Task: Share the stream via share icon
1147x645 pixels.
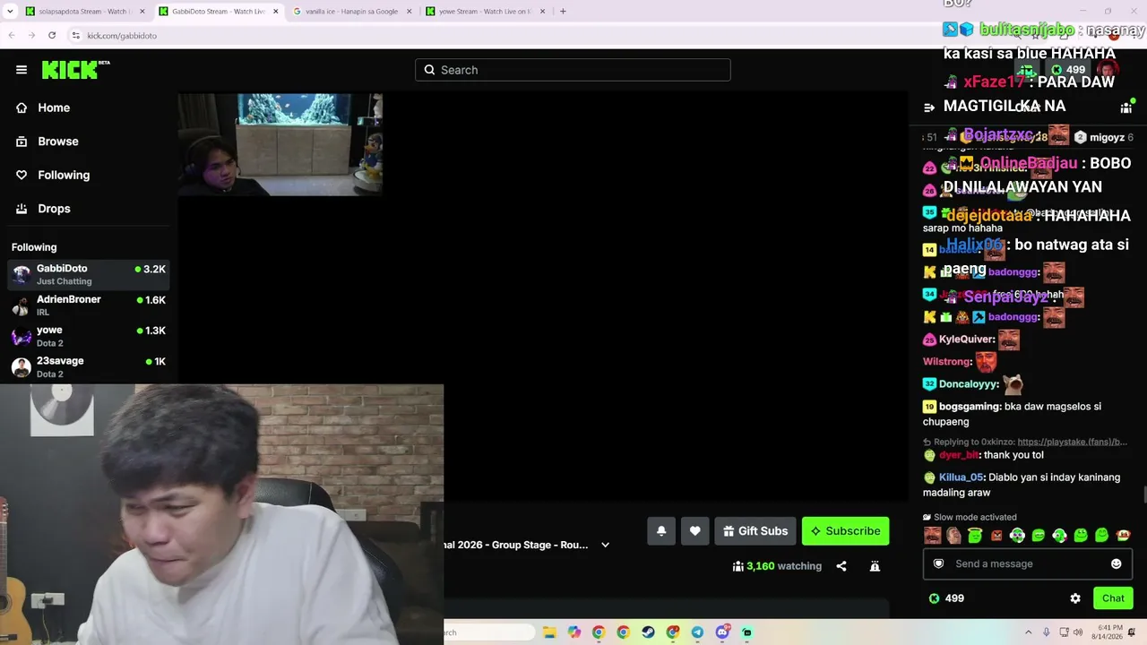Action: pyautogui.click(x=841, y=566)
